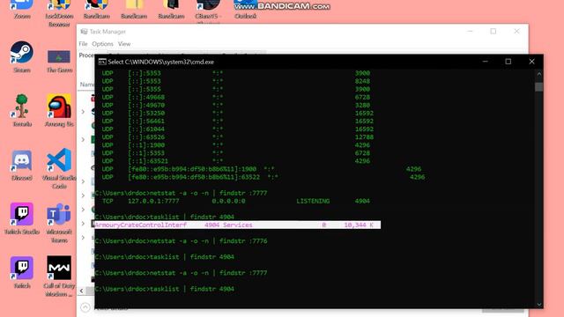564x317 pixels.
Task: Click the cmd.exe title bar icon
Action: click(x=102, y=62)
